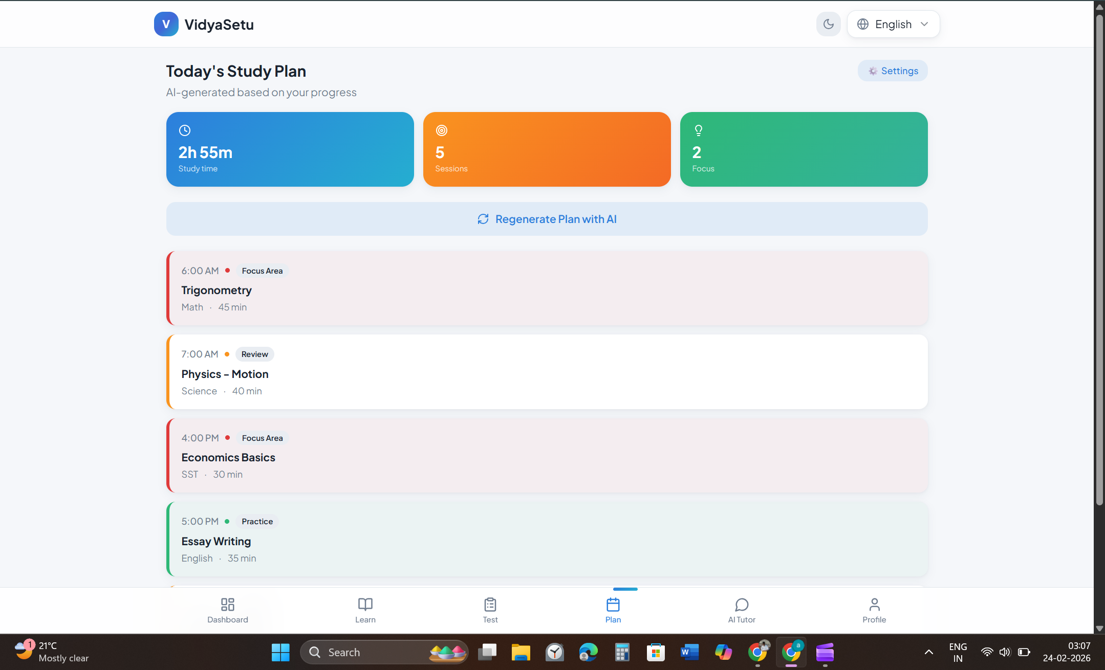Viewport: 1105px width, 670px height.
Task: Open the English language dropdown
Action: tap(893, 24)
